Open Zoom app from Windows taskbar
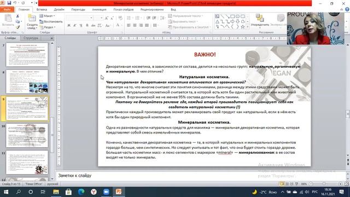350x197 pixels. pyautogui.click(x=106, y=192)
